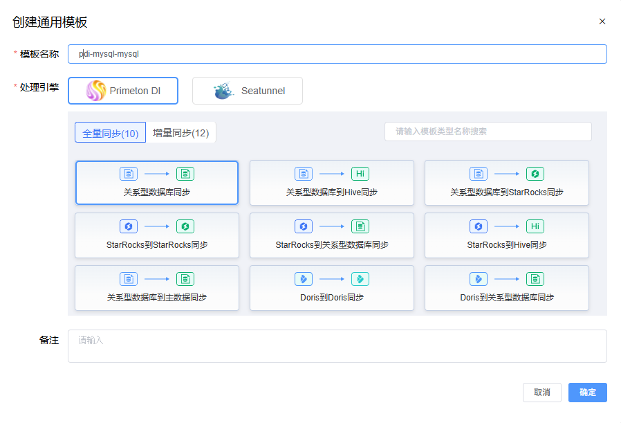
Task: Click the template type search box
Action: (x=488, y=132)
